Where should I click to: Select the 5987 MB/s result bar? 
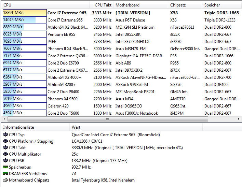25,84
